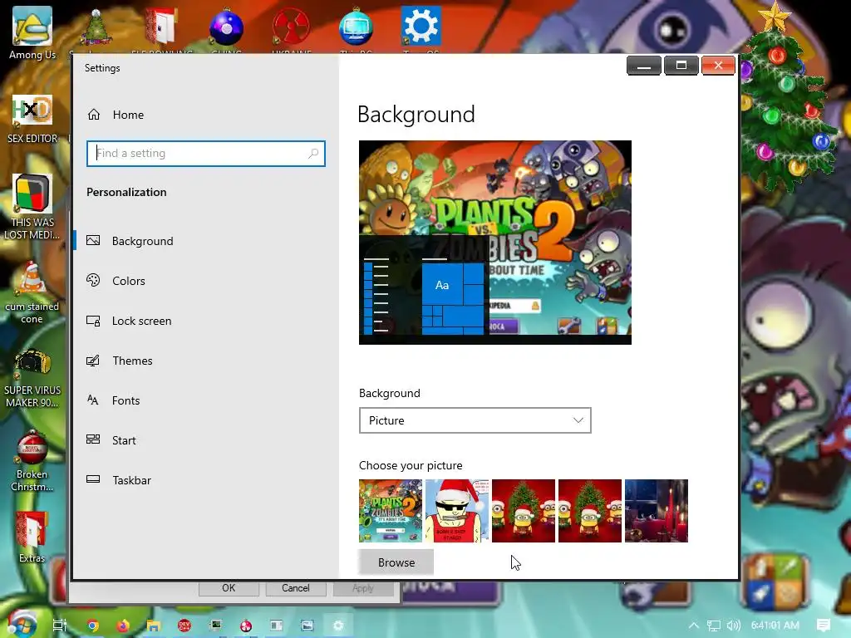Click the search magnifier in Find a setting
The image size is (851, 638).
pos(313,154)
